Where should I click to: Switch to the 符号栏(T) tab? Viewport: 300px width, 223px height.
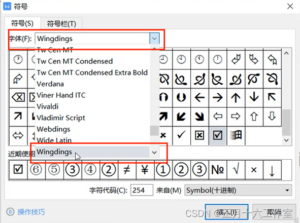point(61,24)
